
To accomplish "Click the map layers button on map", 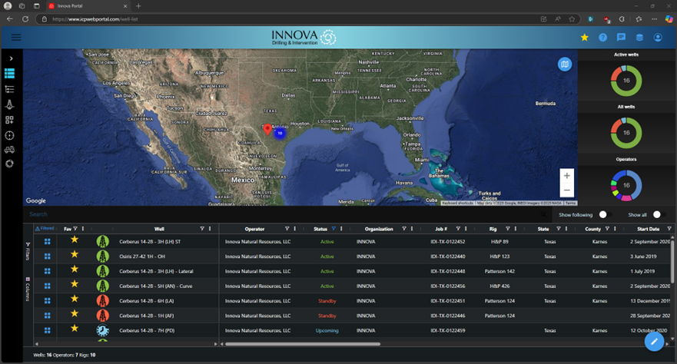I will coord(566,65).
